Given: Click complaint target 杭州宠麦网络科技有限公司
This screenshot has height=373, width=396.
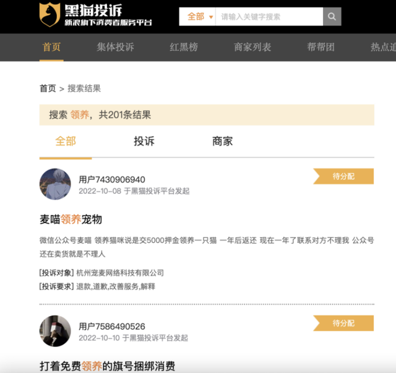Looking at the screenshot, I should point(120,273).
